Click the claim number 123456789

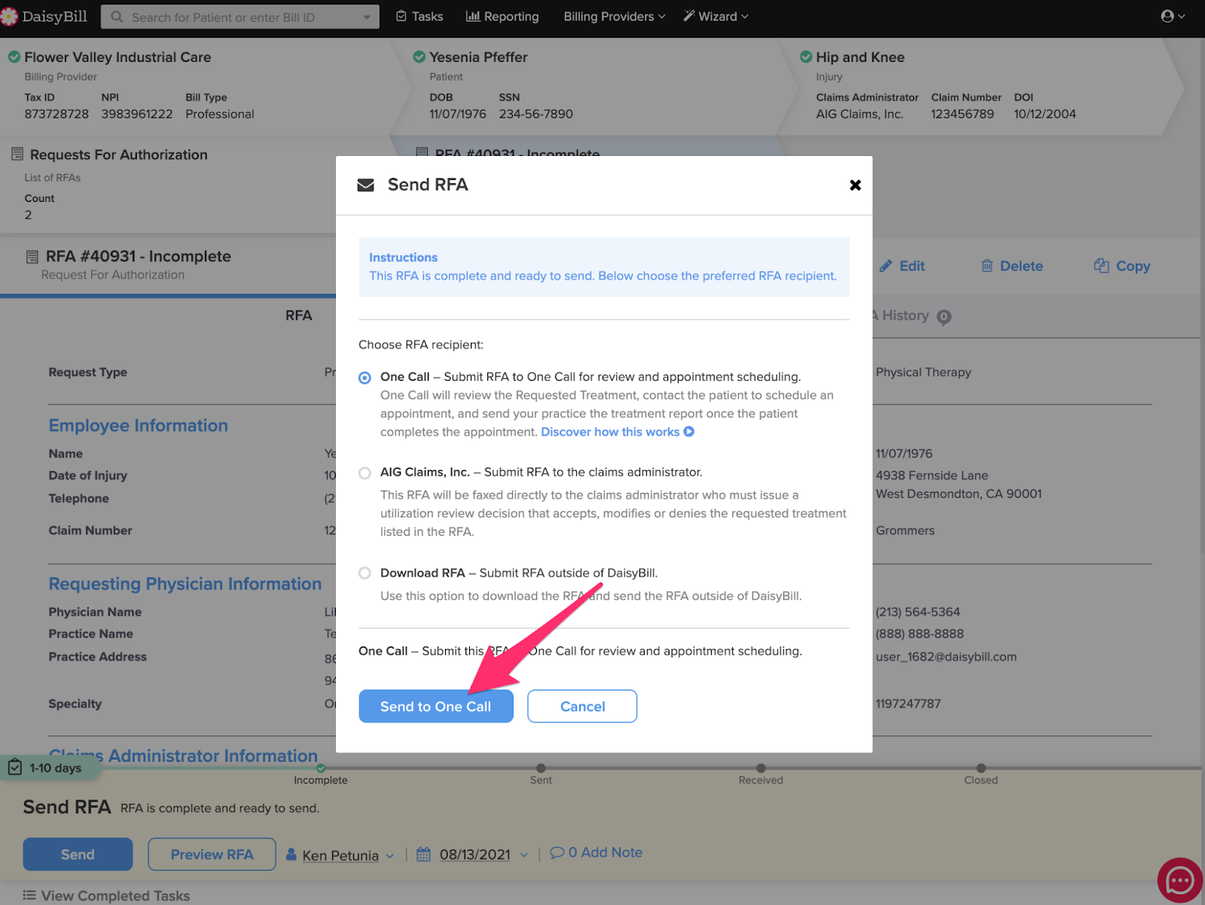coord(962,114)
